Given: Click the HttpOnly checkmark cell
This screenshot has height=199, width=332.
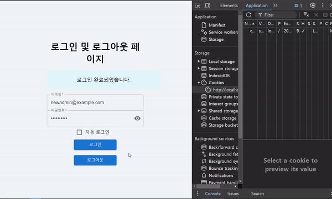Looking at the screenshot, I should [x=303, y=31].
